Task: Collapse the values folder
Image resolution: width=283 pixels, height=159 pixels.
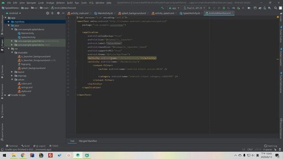Action: pos(12,79)
